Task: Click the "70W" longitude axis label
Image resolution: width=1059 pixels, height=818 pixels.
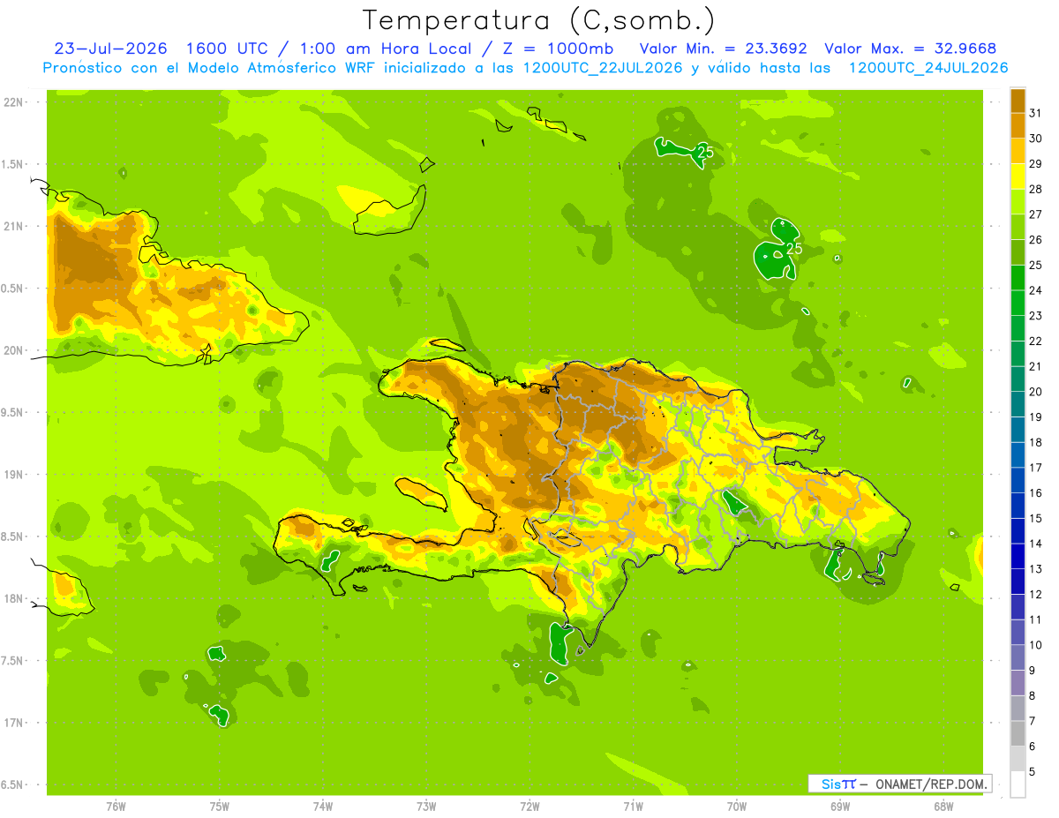Action: [x=737, y=806]
